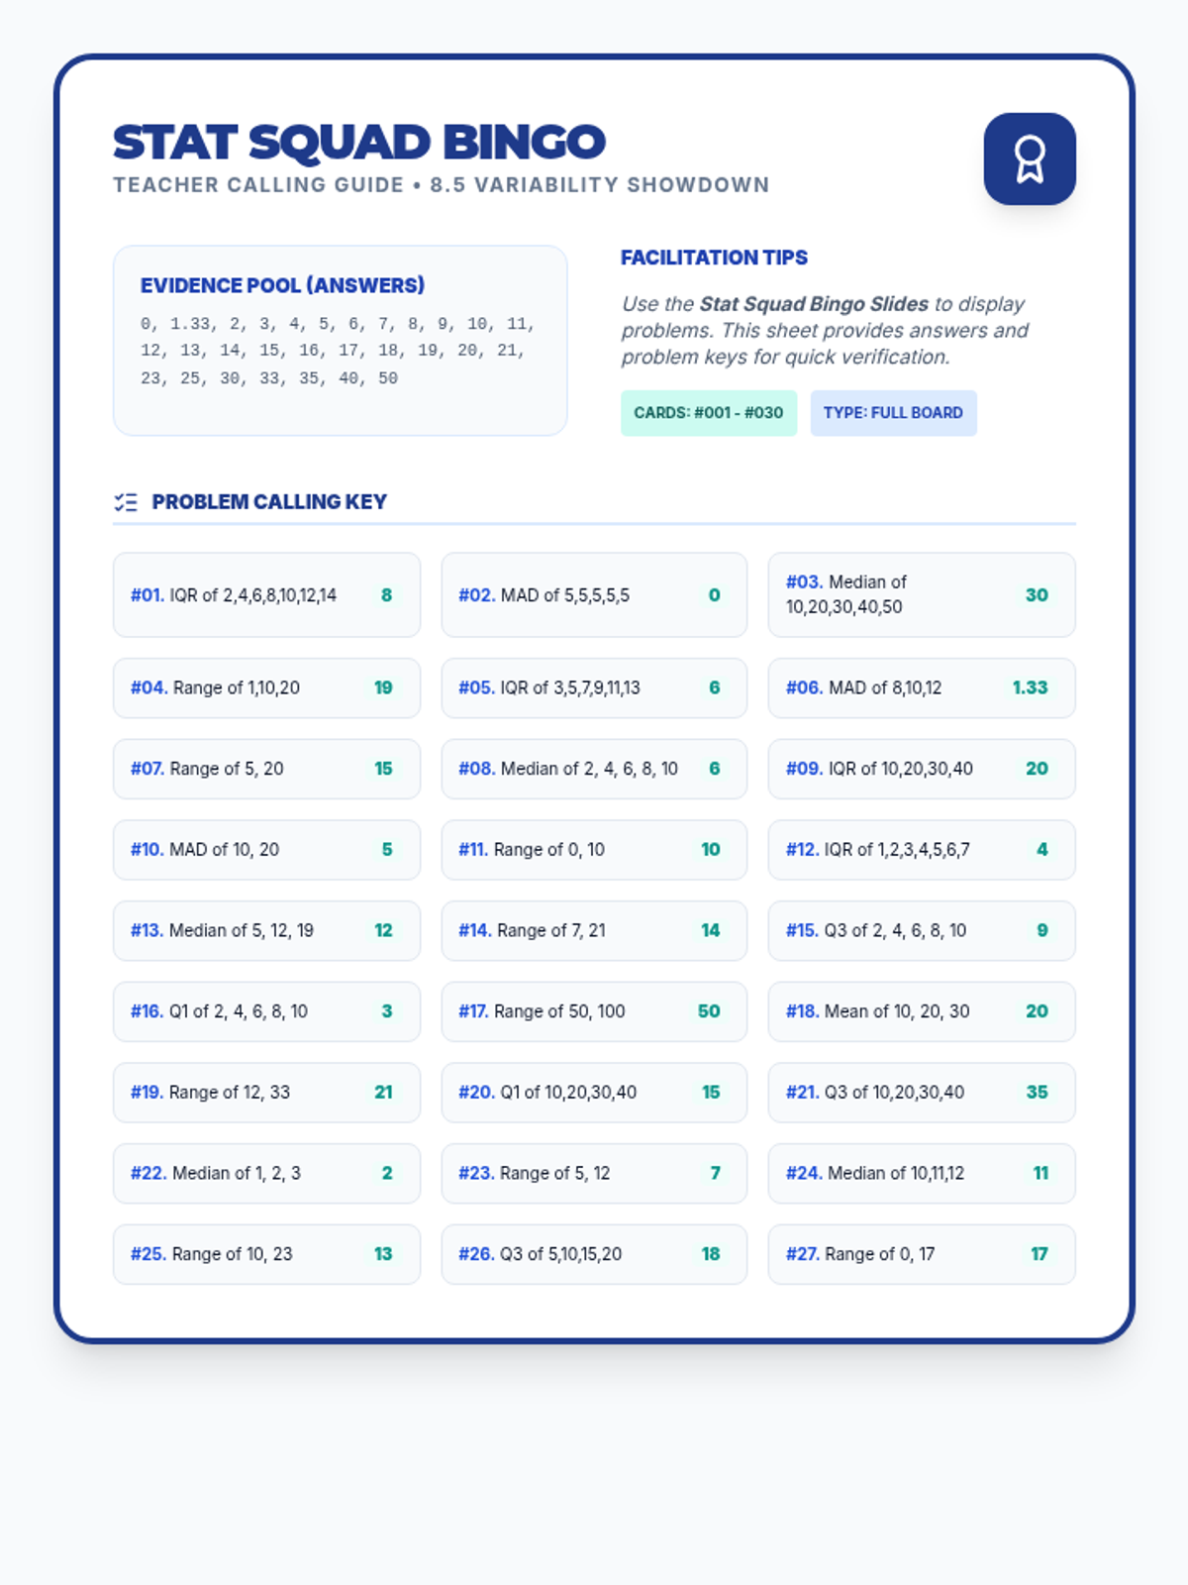Select problem #15 Q3 of 2, 4, 6, 8, 10
This screenshot has width=1188, height=1585.
click(921, 931)
